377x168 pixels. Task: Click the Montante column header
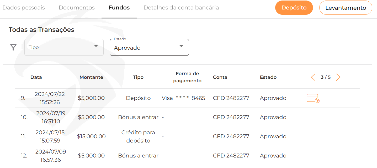pyautogui.click(x=91, y=77)
